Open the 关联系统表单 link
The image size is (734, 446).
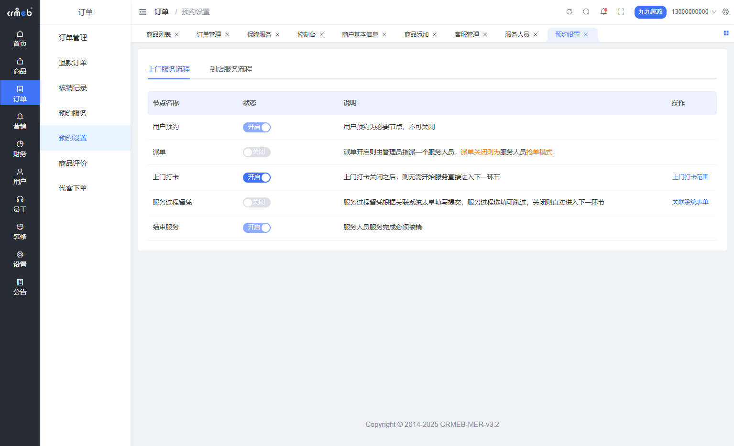pos(690,202)
